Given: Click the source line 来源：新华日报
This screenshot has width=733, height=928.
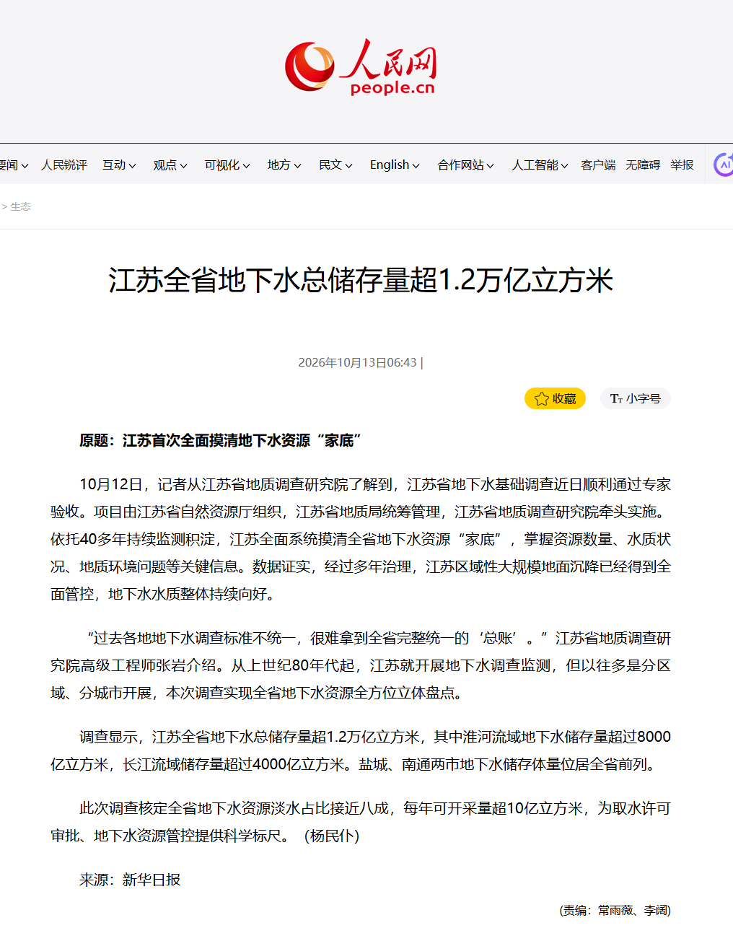Looking at the screenshot, I should (130, 880).
